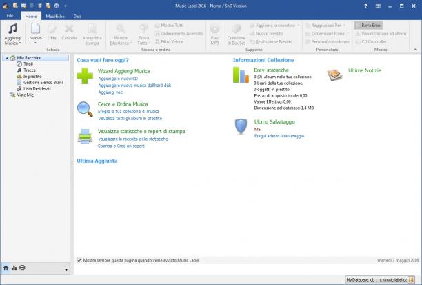
Task: Click the Play MP3 icon
Action: click(214, 29)
